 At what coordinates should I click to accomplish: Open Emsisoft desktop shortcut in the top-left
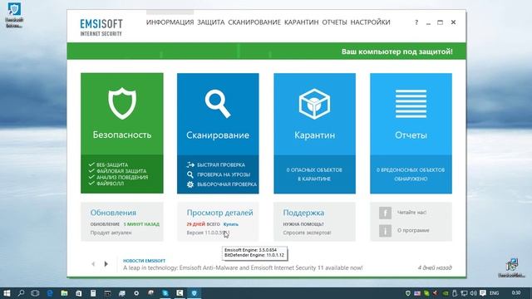pos(14,14)
